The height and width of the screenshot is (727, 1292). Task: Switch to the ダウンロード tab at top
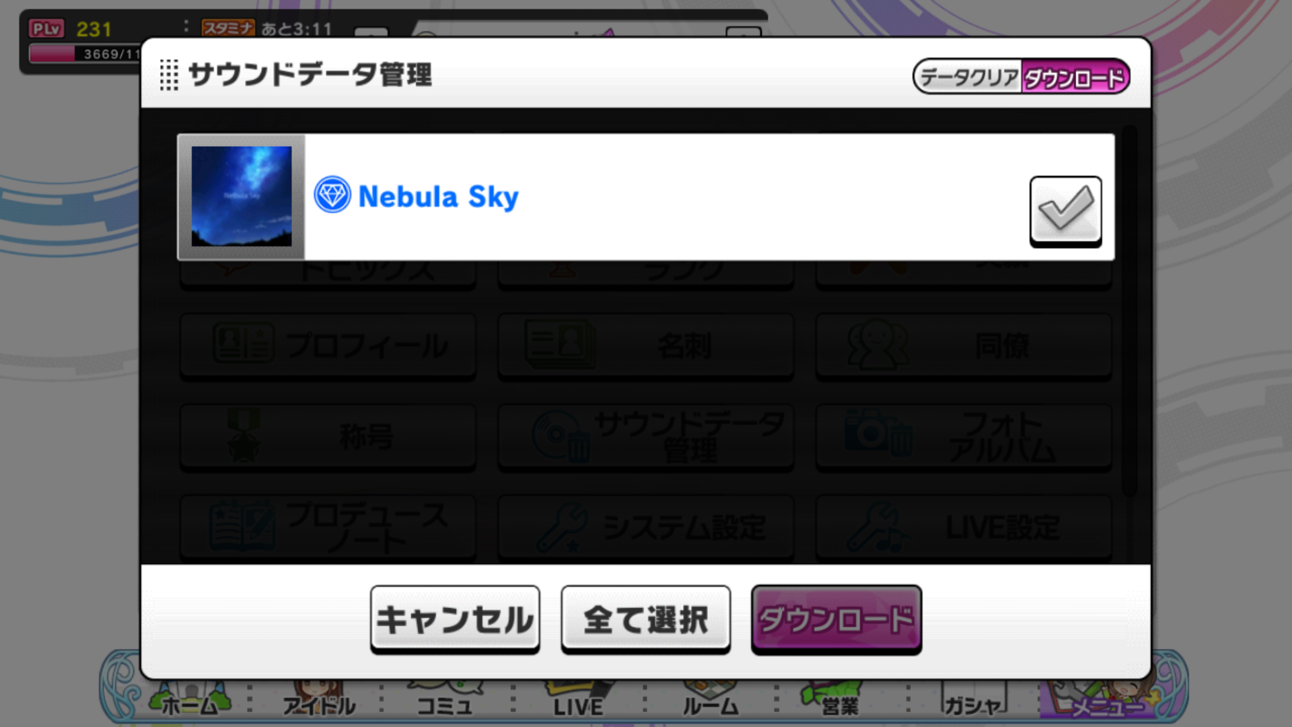pos(1075,77)
